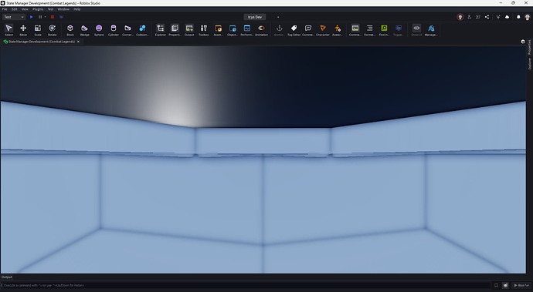Toggle the Explorer panel
Viewport: 533px width, 292px height.
click(161, 30)
